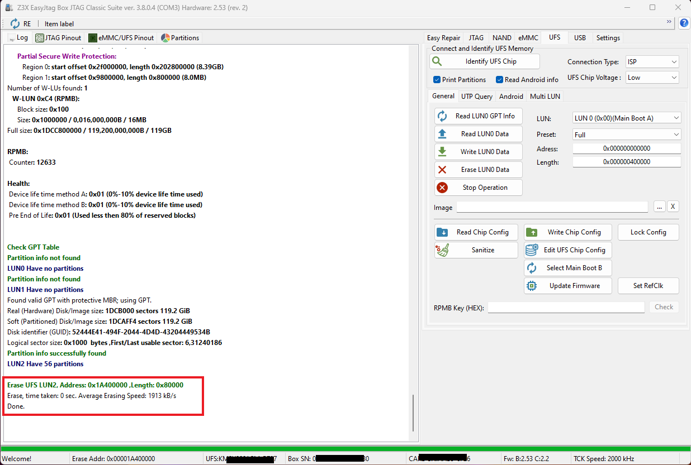Click the red X icon on Erase LUN0 Data
This screenshot has width=691, height=465.
click(x=442, y=170)
